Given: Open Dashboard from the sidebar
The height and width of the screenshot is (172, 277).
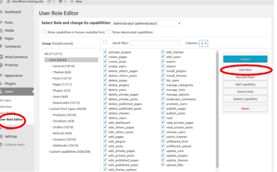Looking at the screenshot, I should 13,12.
